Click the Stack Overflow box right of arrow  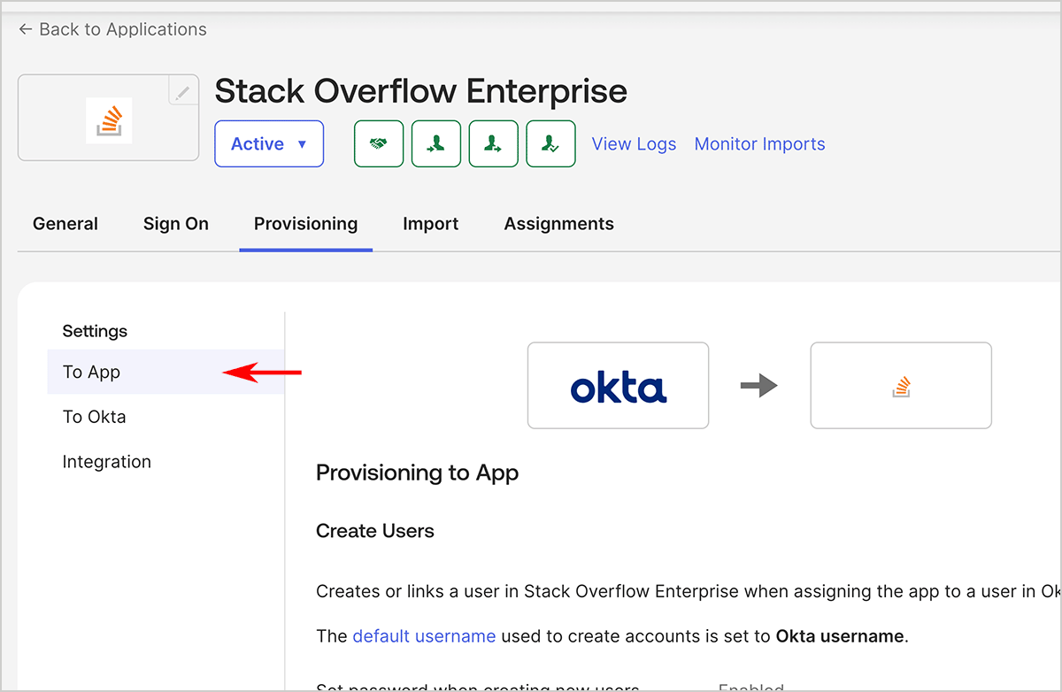click(x=901, y=386)
